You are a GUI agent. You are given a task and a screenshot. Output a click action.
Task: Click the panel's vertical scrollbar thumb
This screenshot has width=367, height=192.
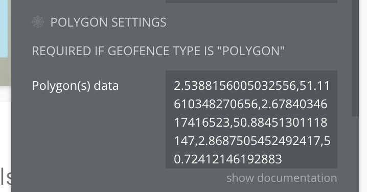pos(355,58)
